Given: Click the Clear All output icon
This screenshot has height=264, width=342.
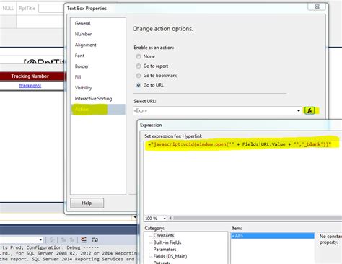Looking at the screenshot, I should click(84, 239).
